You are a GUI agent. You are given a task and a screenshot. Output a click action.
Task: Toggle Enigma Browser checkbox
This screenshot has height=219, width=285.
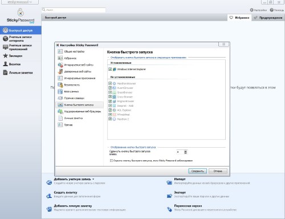(110, 101)
